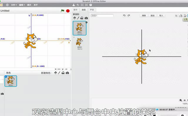
Task: Click the green flag to start
Action: point(63,11)
